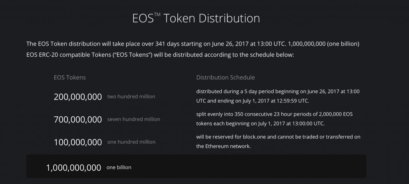
Task: Click the 'Distribution Schedule' column header
Action: point(225,77)
